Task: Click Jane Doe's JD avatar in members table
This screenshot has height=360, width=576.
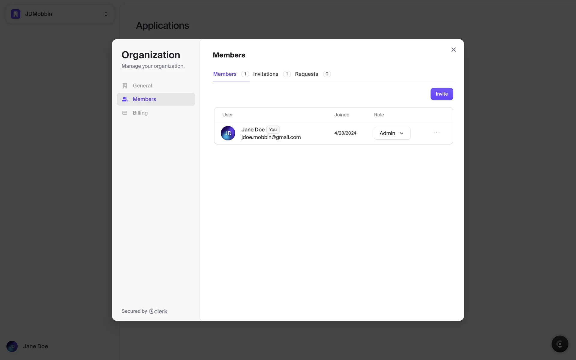Action: point(228,133)
